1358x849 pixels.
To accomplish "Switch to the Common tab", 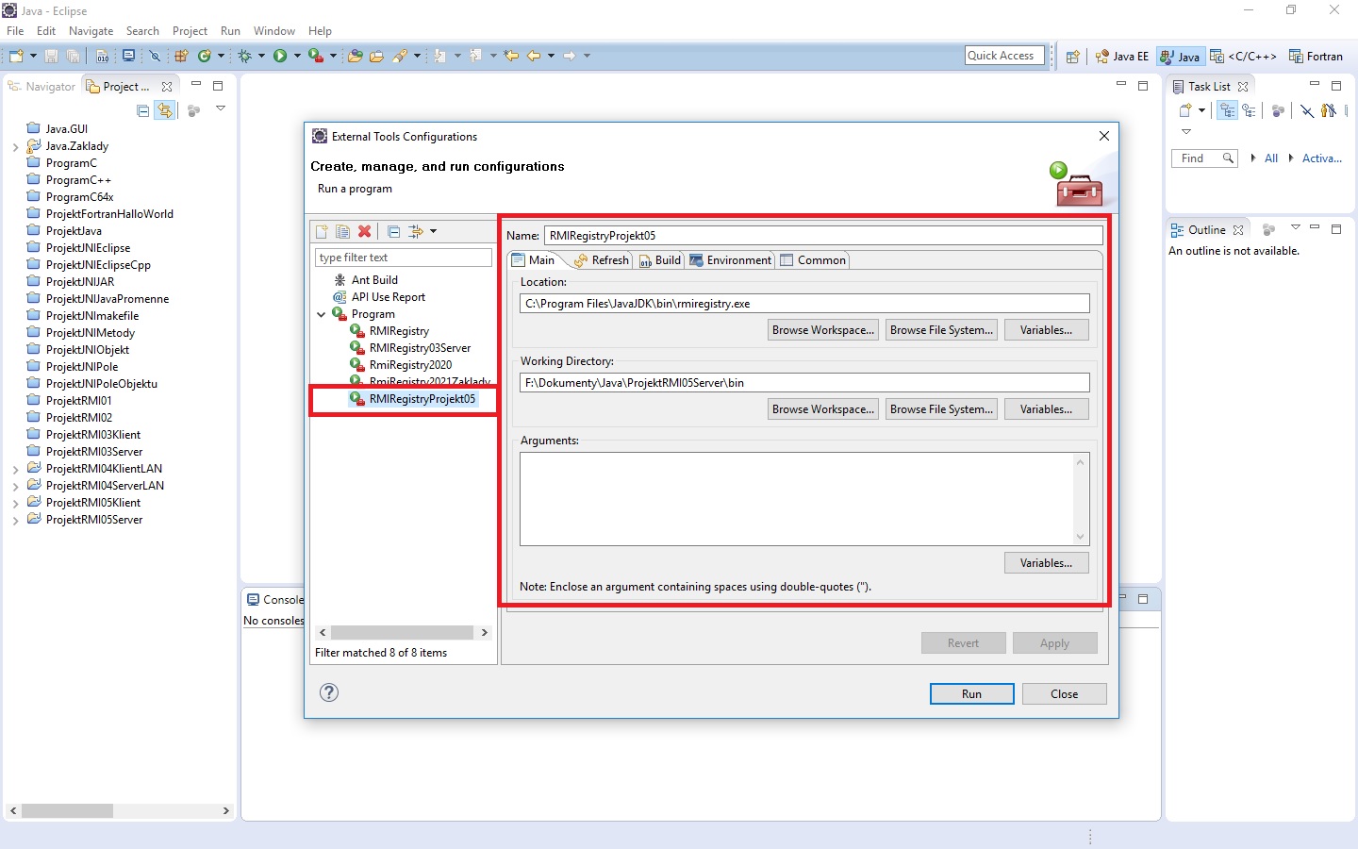I will point(813,260).
